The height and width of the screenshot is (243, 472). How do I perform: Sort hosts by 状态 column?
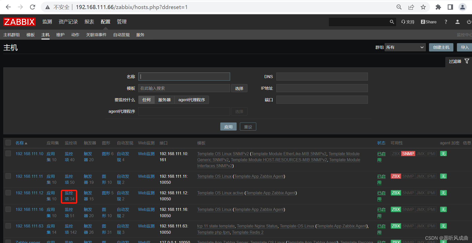381,143
